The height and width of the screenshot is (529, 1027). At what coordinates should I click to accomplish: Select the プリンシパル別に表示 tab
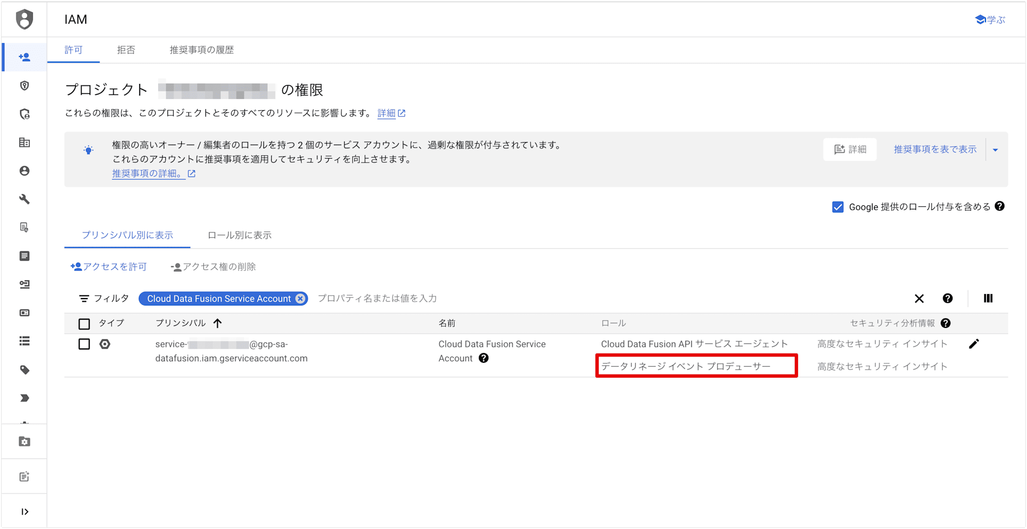(x=127, y=235)
